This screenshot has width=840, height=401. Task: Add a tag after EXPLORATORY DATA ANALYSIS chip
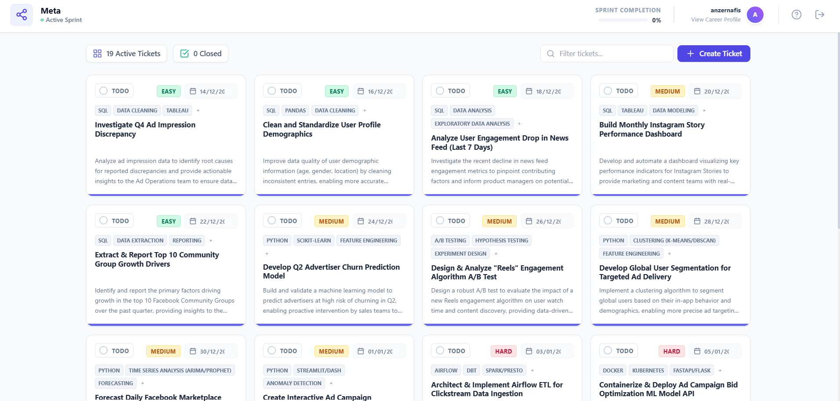(519, 124)
